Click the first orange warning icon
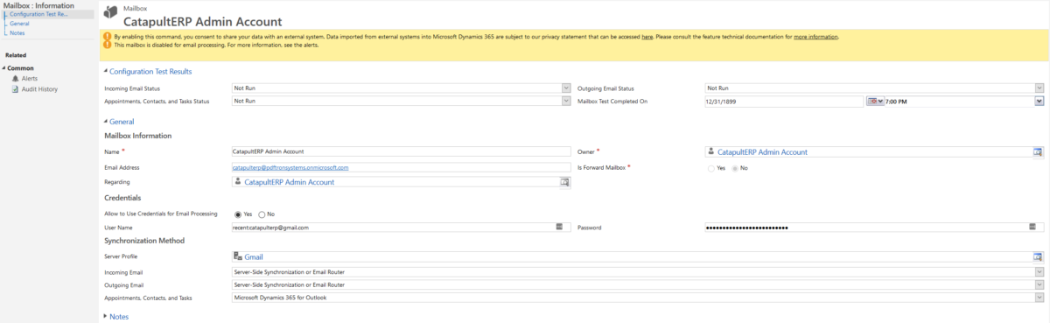The height and width of the screenshot is (323, 1050). click(108, 37)
